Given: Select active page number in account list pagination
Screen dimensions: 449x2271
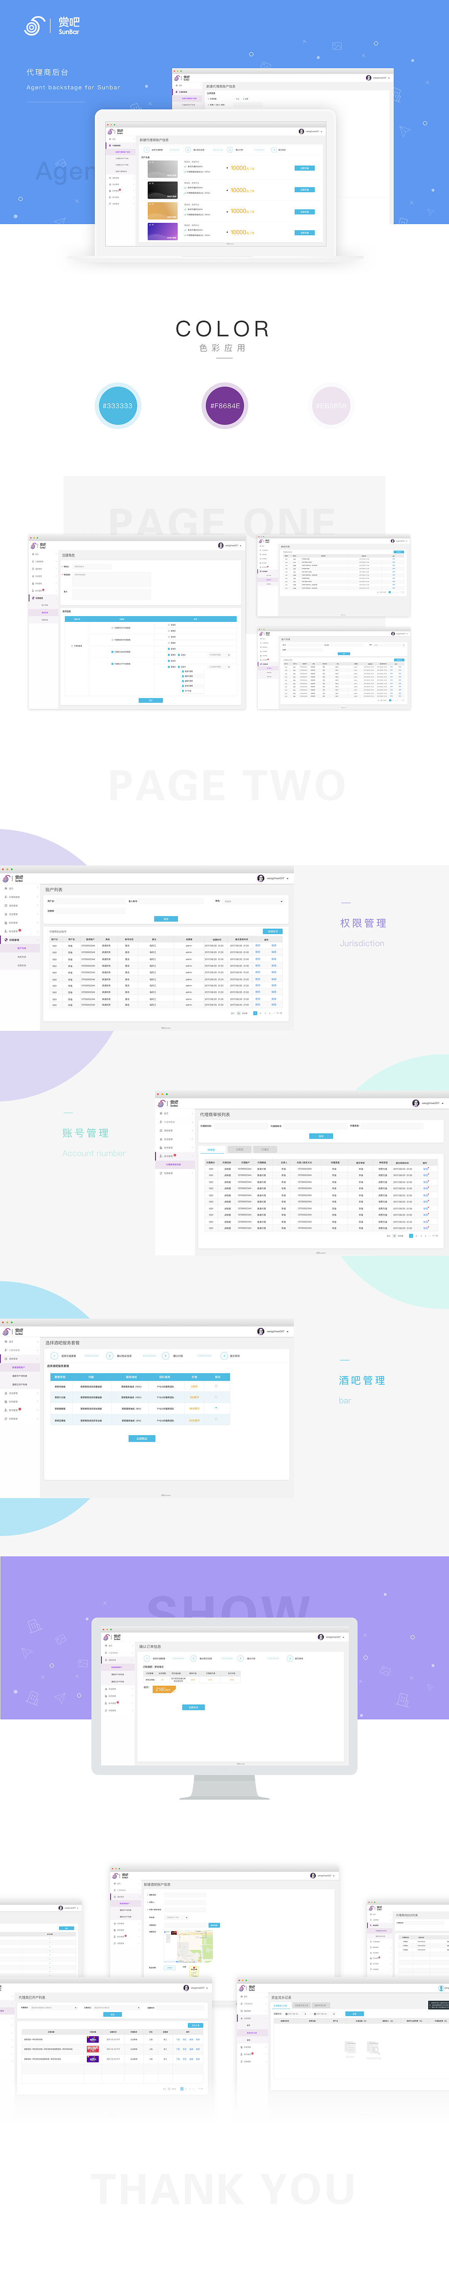Looking at the screenshot, I should click(256, 1013).
